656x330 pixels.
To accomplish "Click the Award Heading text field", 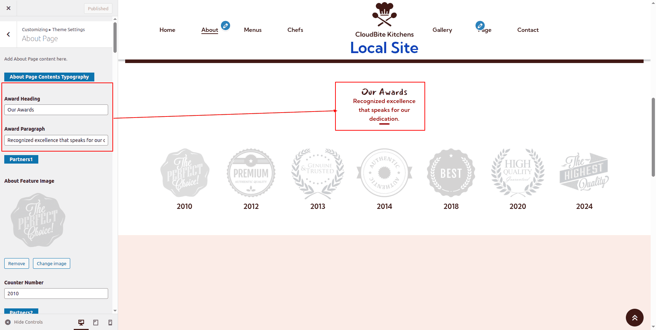I will pos(56,110).
